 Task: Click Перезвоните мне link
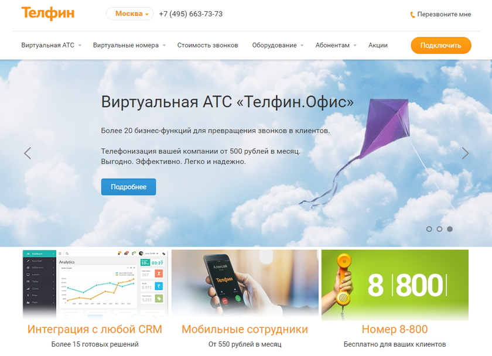[444, 14]
